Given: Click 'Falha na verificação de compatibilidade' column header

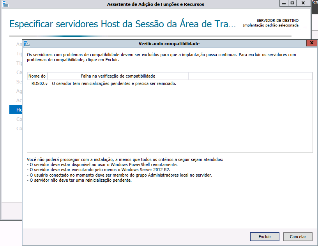Looking at the screenshot, I should point(118,76).
